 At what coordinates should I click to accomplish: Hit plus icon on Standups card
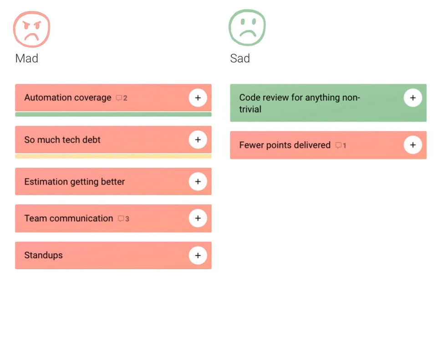point(198,255)
